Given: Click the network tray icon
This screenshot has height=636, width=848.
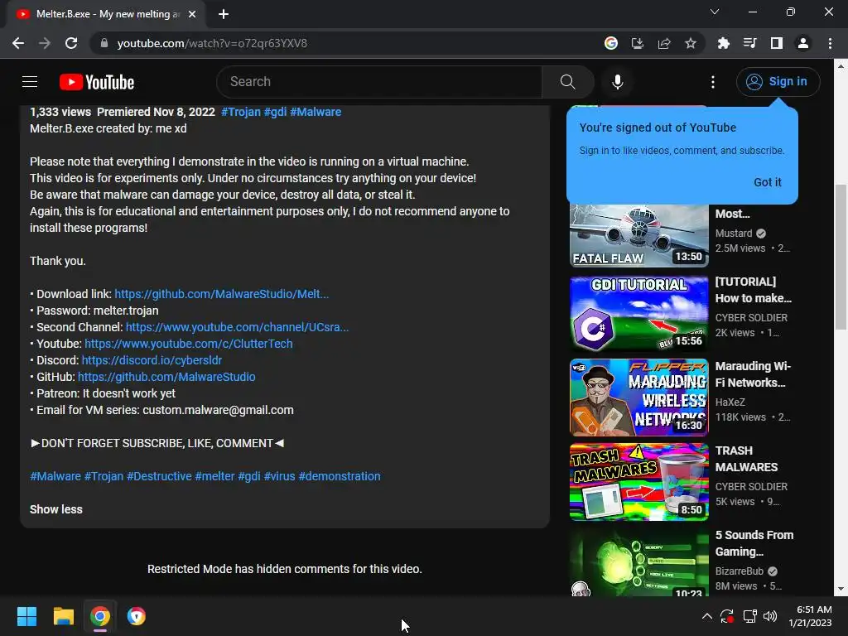Looking at the screenshot, I should point(749,616).
